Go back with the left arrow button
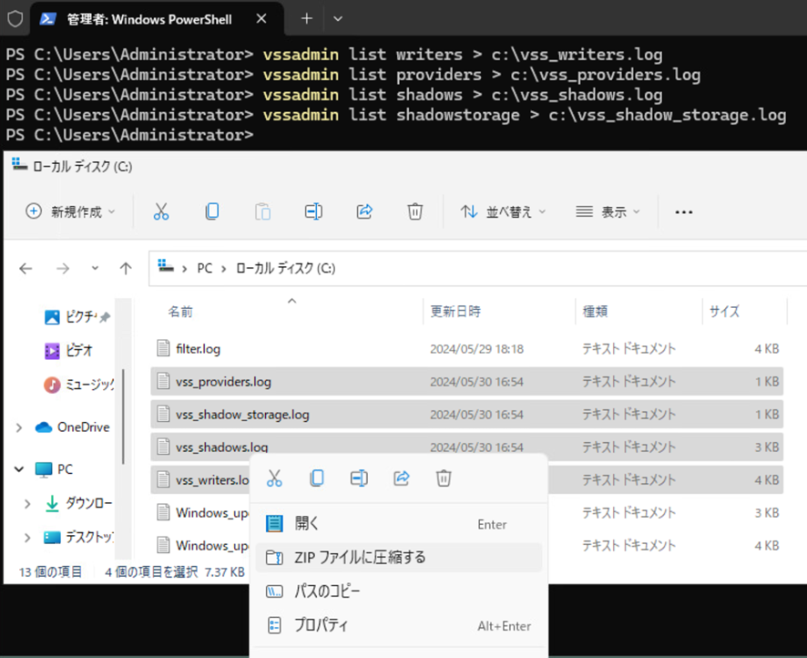The image size is (807, 658). pos(26,268)
